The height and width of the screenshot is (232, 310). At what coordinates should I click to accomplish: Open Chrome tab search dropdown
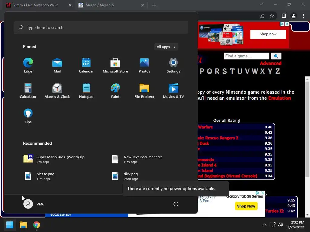pos(261,4)
